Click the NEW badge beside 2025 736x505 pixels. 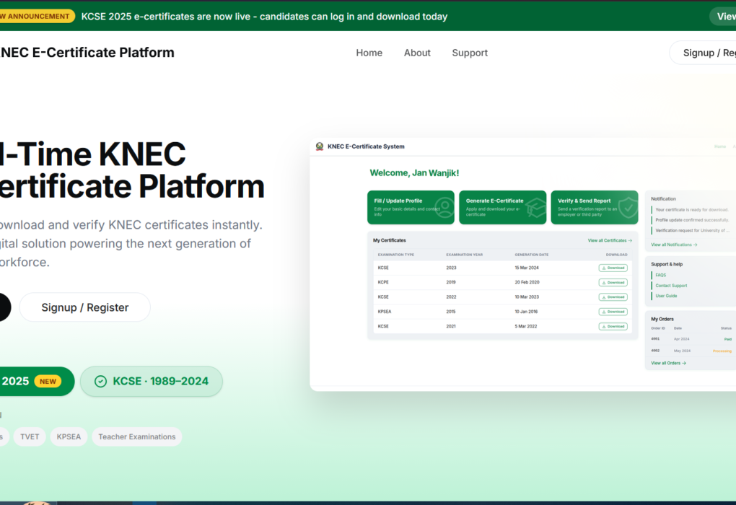[x=48, y=381]
